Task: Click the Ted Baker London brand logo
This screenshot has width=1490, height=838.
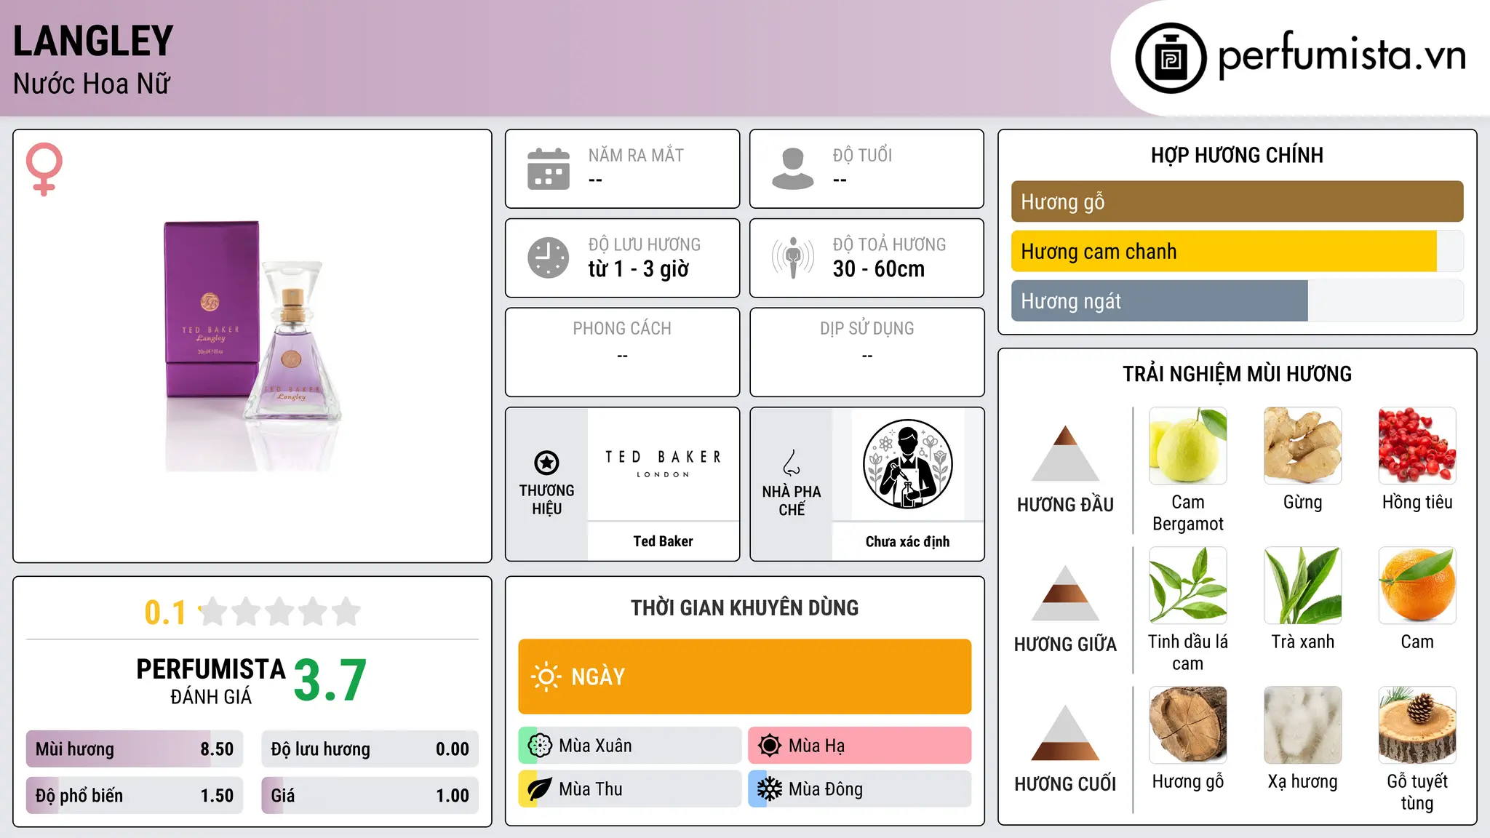Action: pyautogui.click(x=663, y=464)
